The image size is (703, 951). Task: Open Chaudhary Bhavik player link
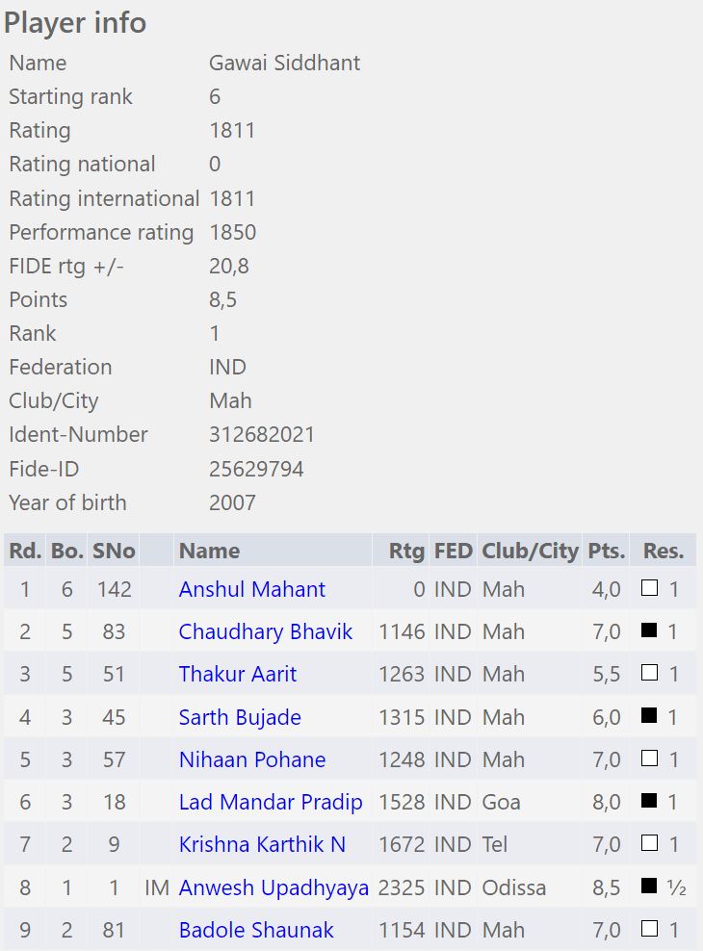click(x=265, y=632)
